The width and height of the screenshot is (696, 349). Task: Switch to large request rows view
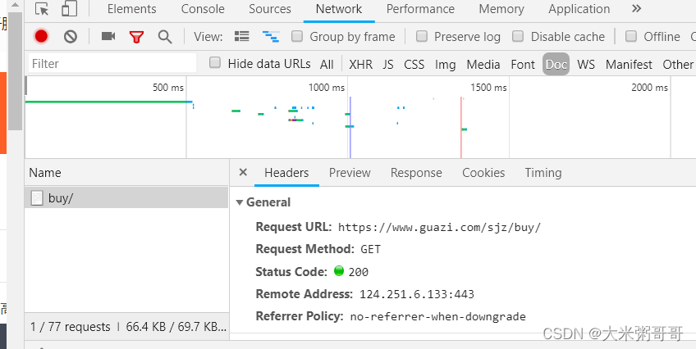241,36
